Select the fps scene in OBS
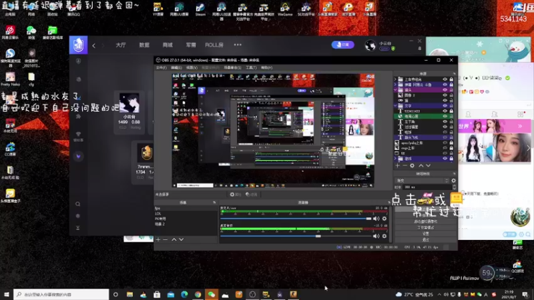The width and height of the screenshot is (534, 300). 186,208
